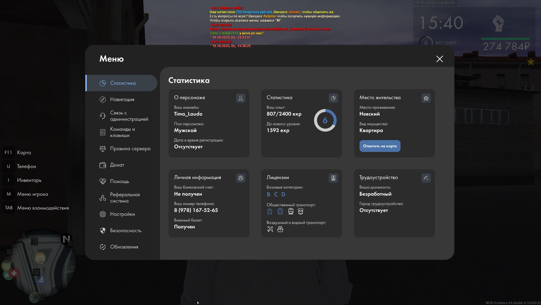Click the U Телефон key hint
This screenshot has width=541, height=305.
[20, 166]
